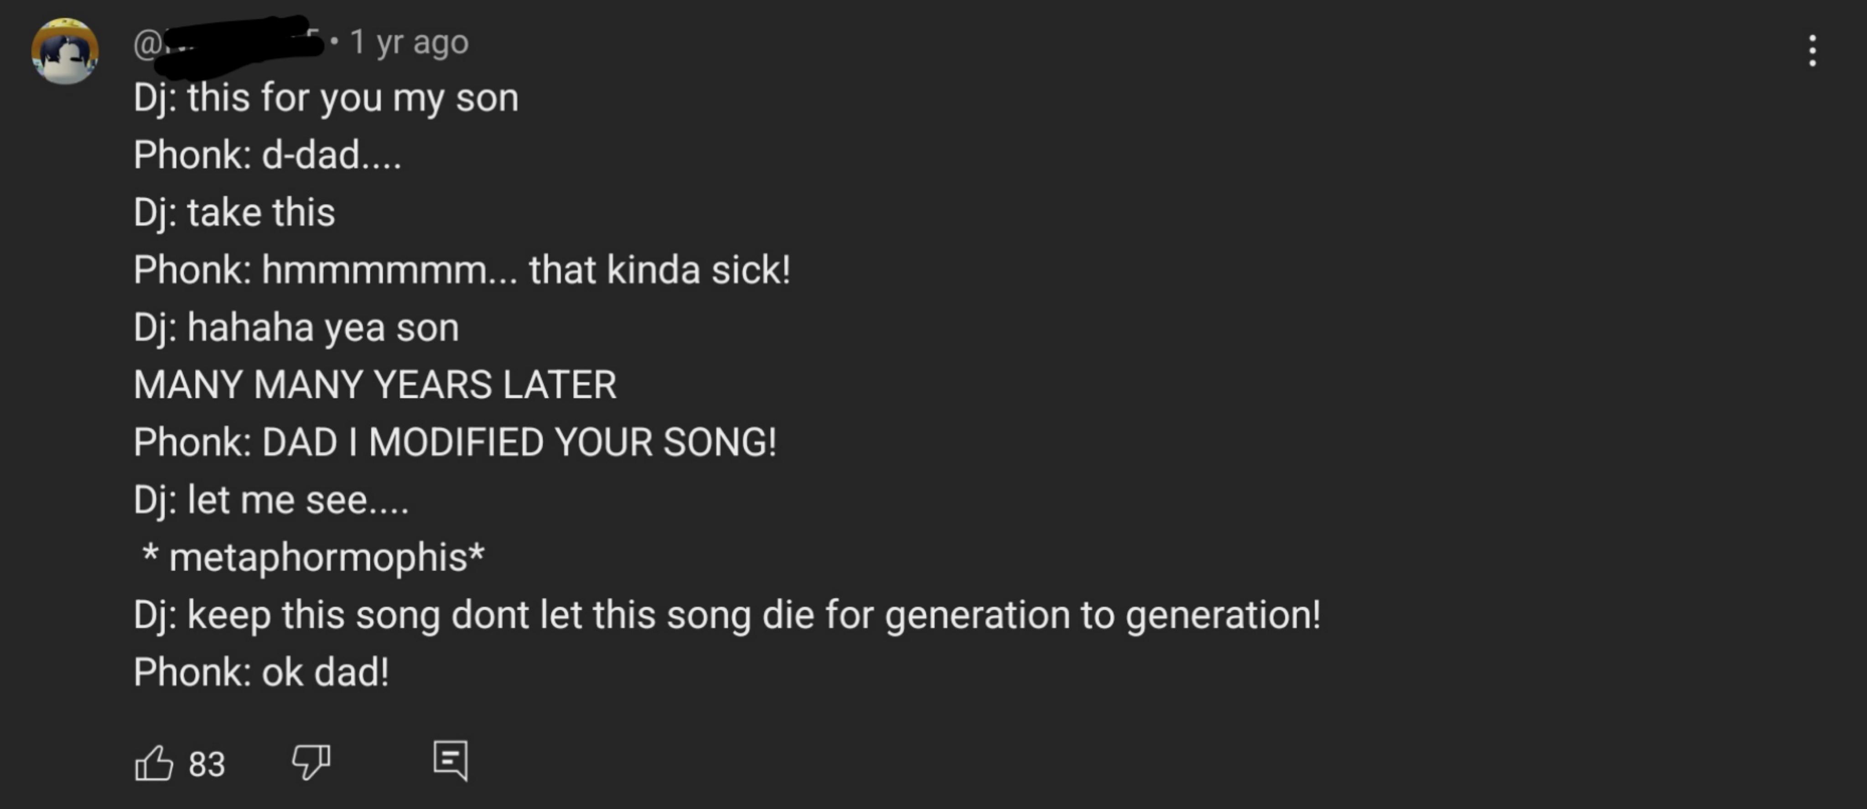1867x809 pixels.
Task: Open the three-dot comment options menu
Action: [1812, 51]
